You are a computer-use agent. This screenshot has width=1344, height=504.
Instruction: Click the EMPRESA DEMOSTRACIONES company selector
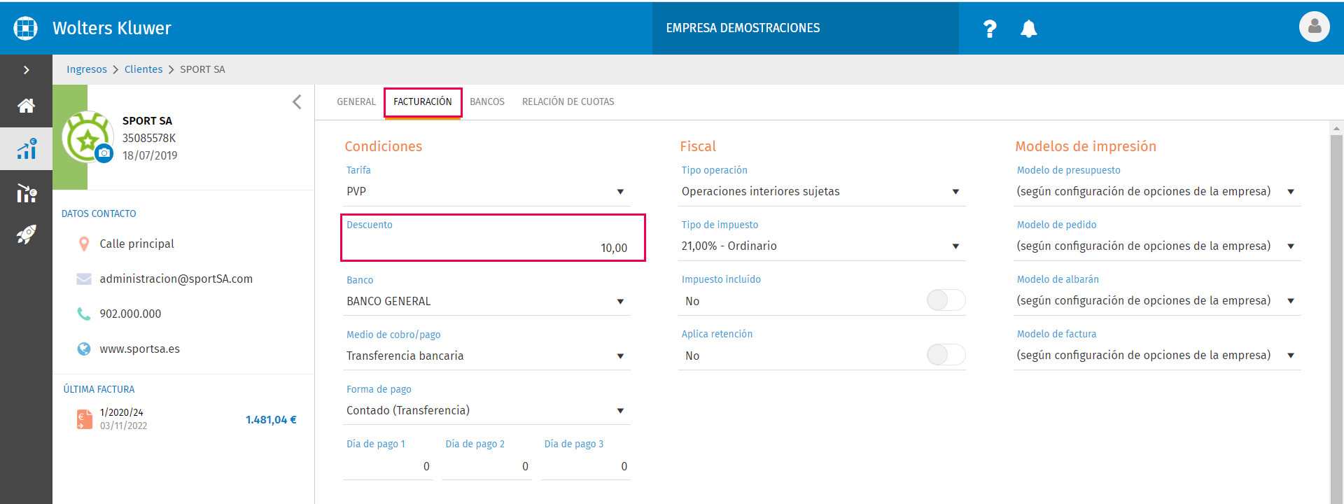click(805, 28)
